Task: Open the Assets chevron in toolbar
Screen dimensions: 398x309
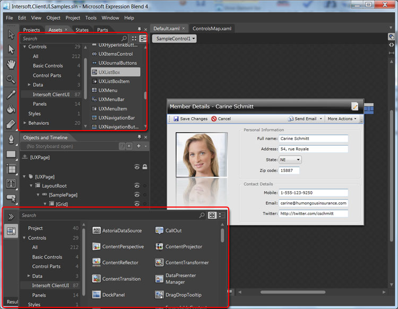Action: point(11,217)
